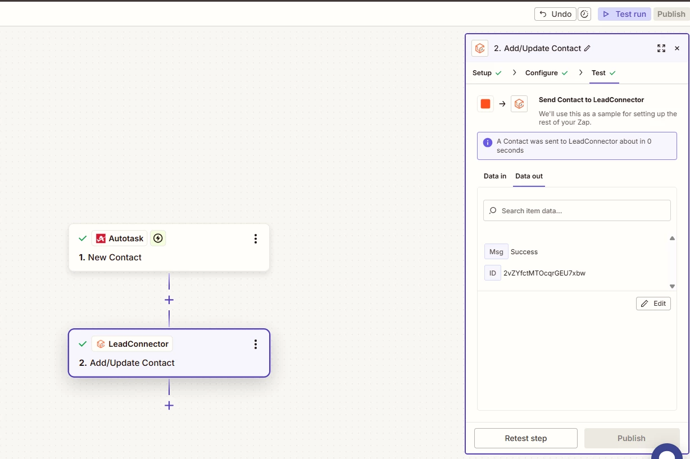Switch to Data in tab
690x459 pixels.
pyautogui.click(x=495, y=176)
